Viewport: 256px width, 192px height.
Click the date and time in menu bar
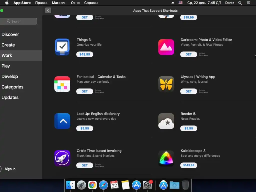tap(204, 3)
